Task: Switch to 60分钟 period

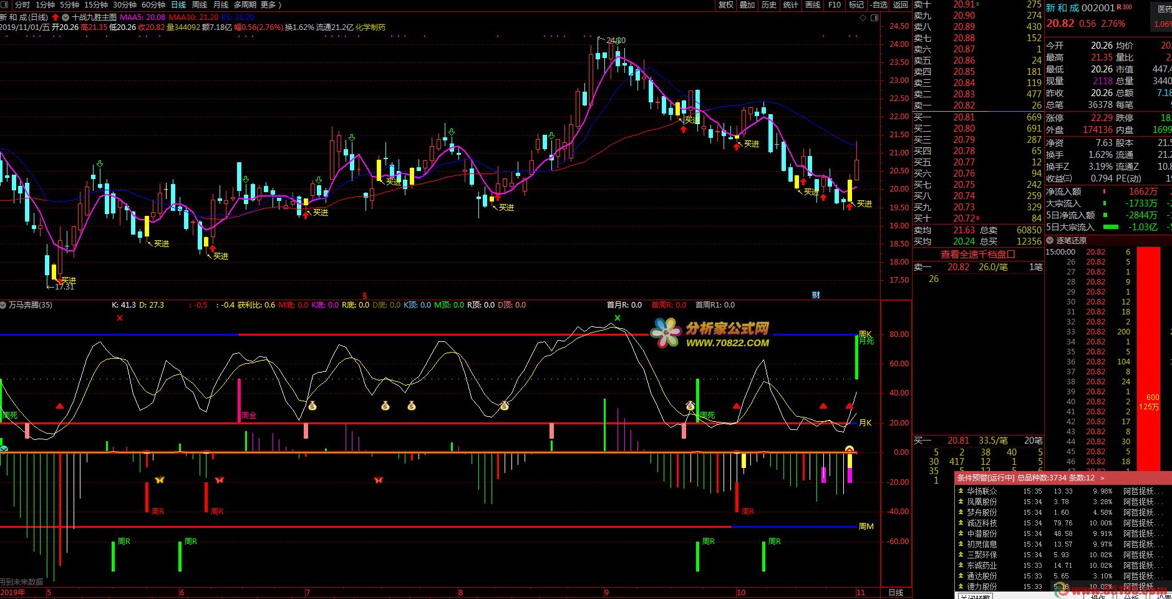Action: click(153, 4)
